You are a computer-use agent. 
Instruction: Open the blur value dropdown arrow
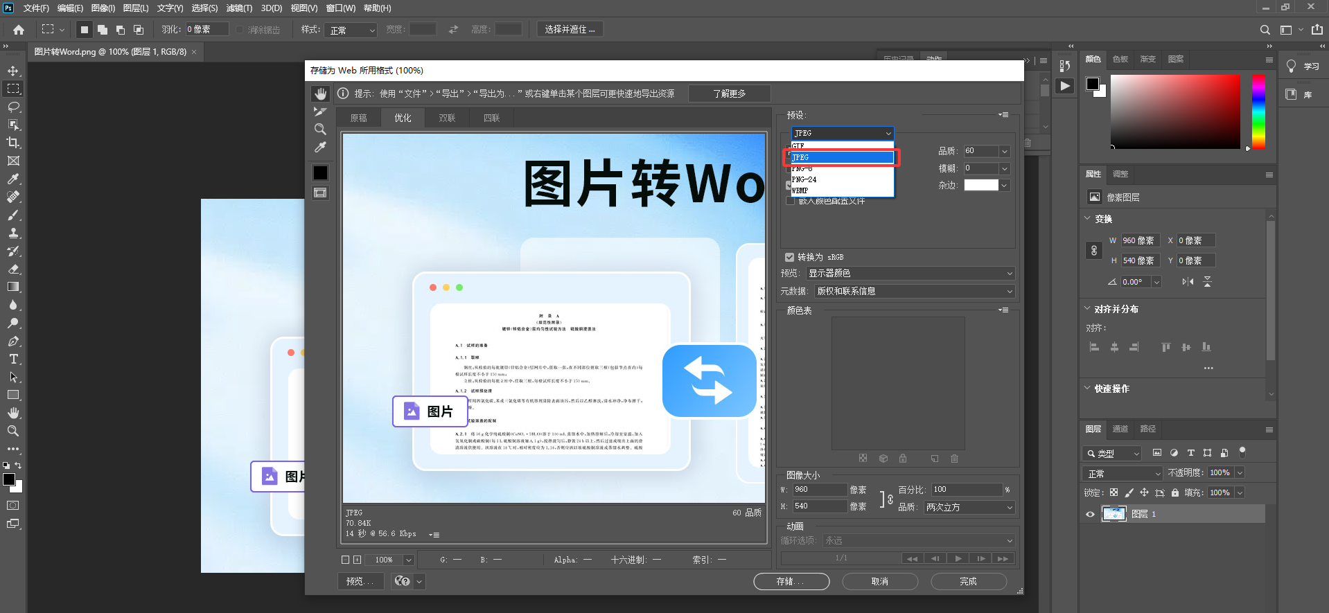click(1005, 168)
